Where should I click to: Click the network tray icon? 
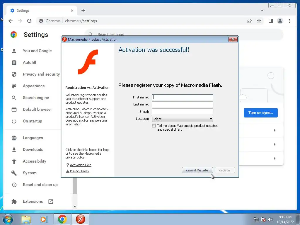pos(256,219)
